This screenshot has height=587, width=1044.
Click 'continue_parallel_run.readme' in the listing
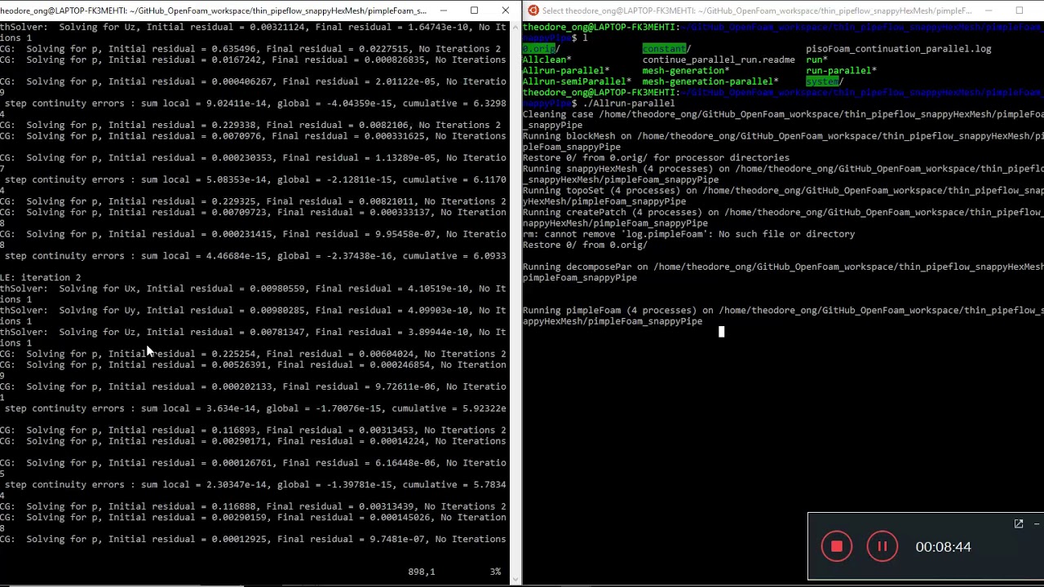(719, 60)
